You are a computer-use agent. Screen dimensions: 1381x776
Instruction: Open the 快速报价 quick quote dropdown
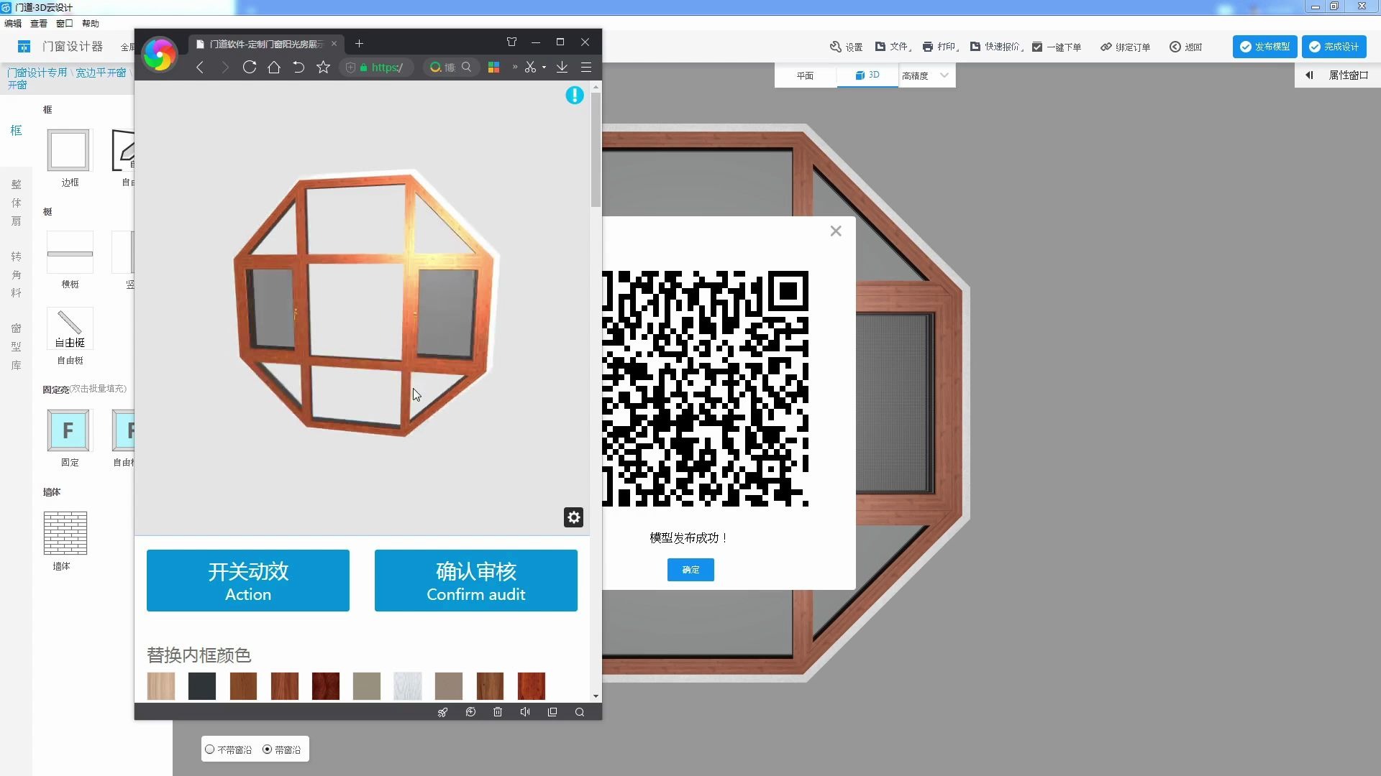pyautogui.click(x=997, y=47)
